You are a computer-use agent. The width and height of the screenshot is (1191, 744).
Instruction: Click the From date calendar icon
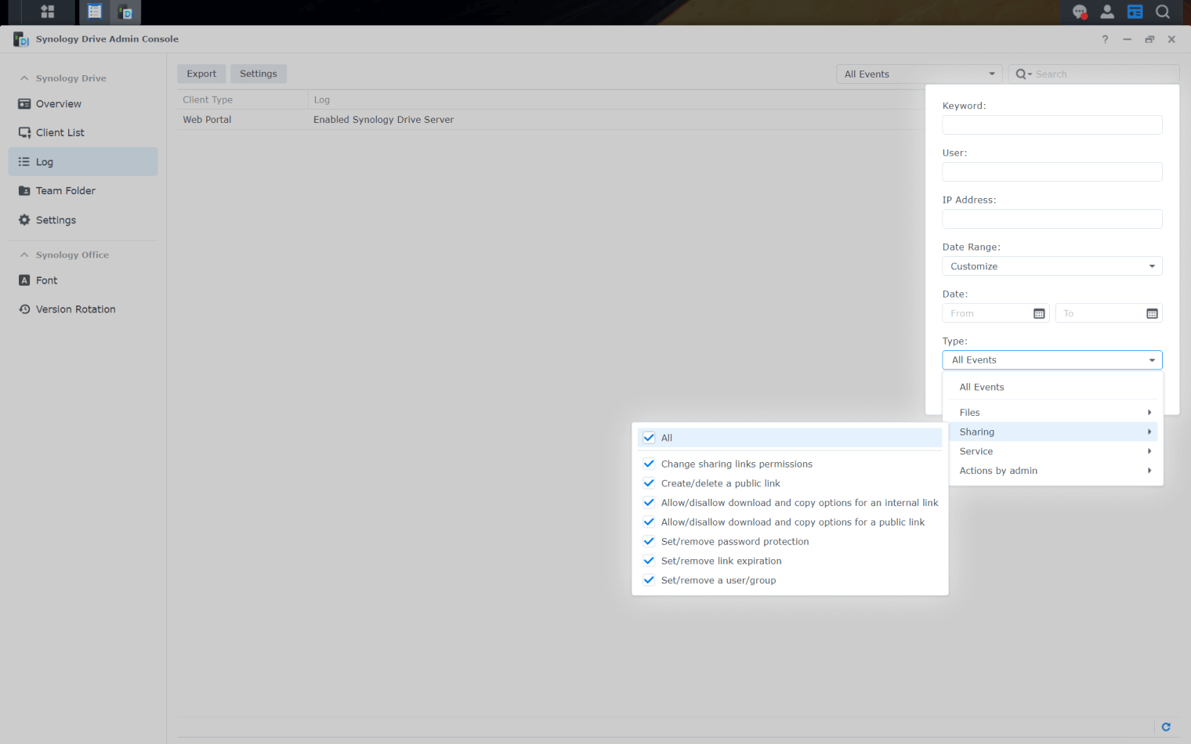pyautogui.click(x=1039, y=312)
